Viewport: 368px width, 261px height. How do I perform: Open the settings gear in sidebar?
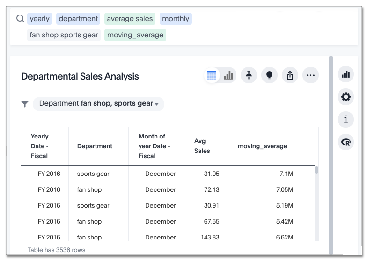(346, 97)
